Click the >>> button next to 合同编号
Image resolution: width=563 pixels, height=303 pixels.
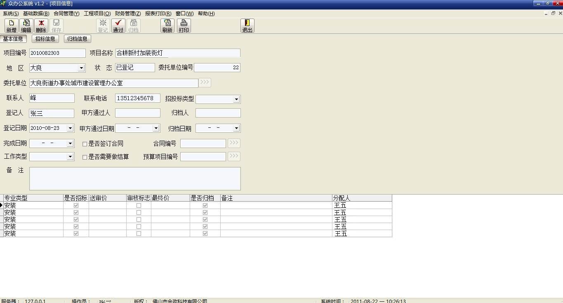(x=234, y=143)
